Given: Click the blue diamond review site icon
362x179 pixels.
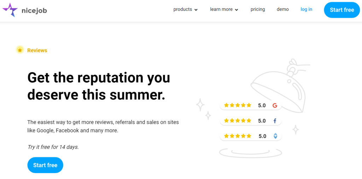Looking at the screenshot, I should [x=275, y=136].
